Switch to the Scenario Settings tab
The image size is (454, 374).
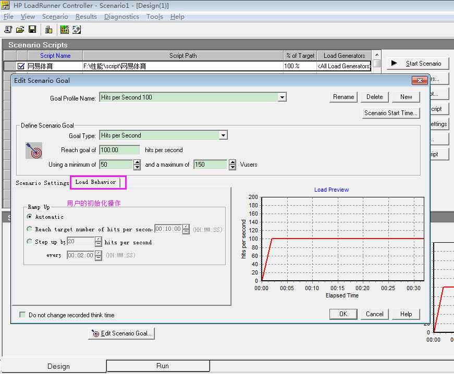coord(42,183)
